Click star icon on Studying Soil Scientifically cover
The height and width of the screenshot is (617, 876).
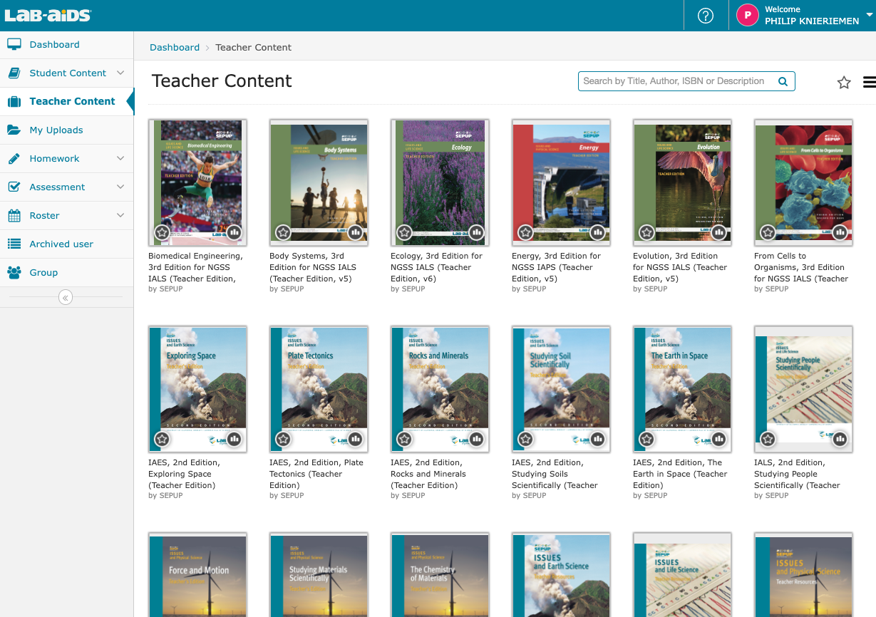525,439
